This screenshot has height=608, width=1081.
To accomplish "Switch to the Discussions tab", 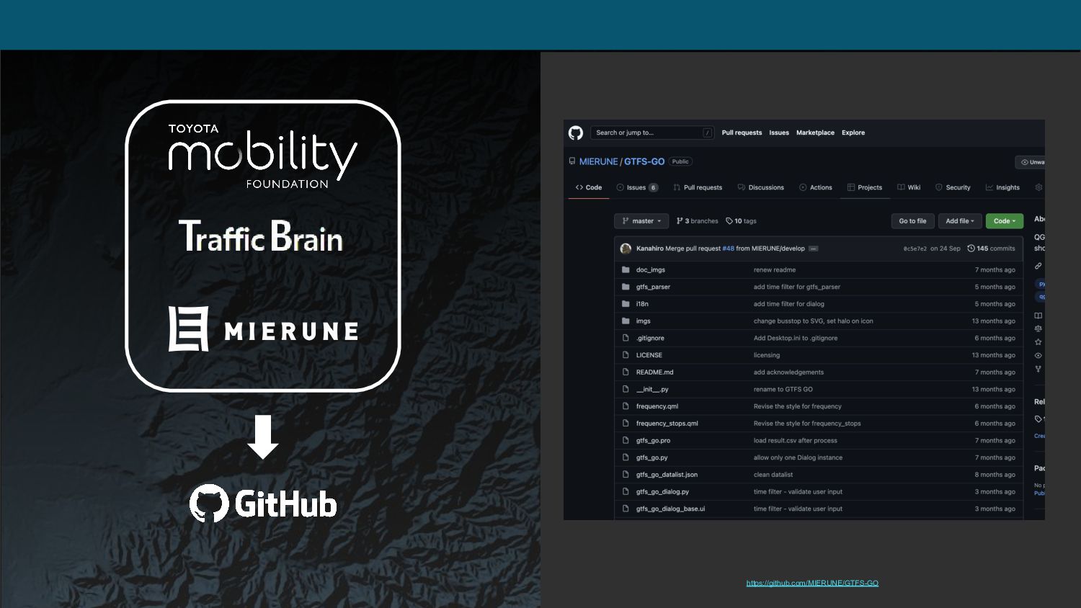I will [x=761, y=187].
